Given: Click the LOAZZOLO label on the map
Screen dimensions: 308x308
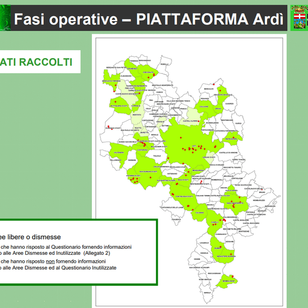Looking at the screenshot, I should (204, 243).
